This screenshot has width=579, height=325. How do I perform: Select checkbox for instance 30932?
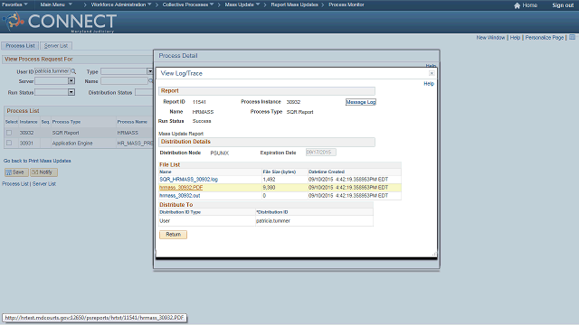[x=9, y=133]
